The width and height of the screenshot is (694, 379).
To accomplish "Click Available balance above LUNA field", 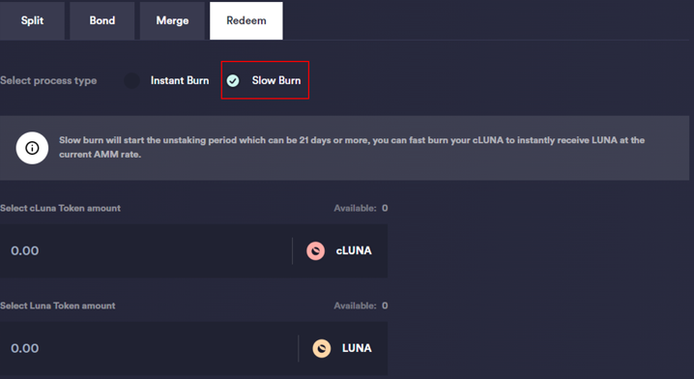I will click(361, 306).
